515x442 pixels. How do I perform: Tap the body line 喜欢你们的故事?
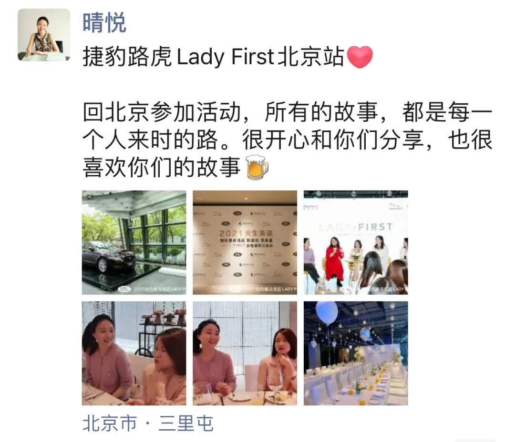pyautogui.click(x=161, y=167)
